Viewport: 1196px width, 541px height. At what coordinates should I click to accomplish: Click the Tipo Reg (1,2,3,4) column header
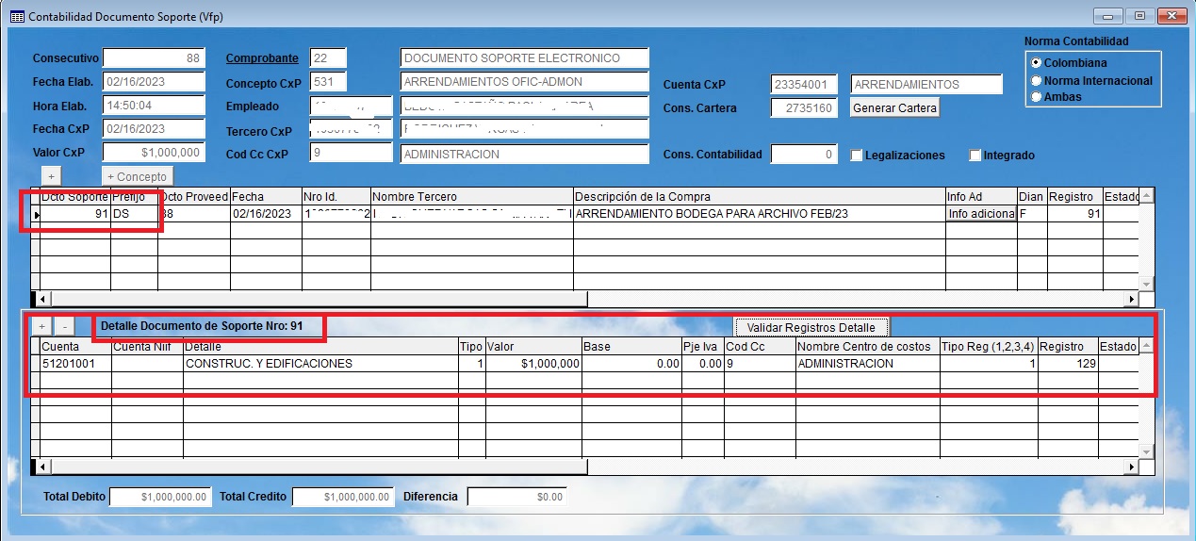989,346
